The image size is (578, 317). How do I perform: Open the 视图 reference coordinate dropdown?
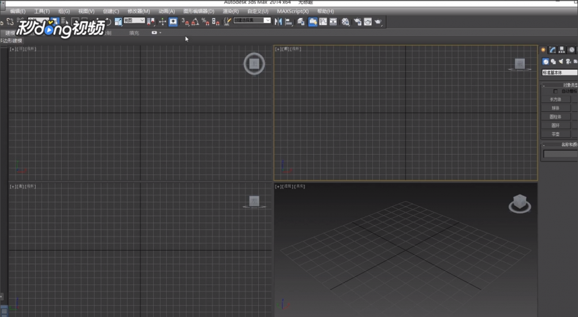pyautogui.click(x=134, y=20)
